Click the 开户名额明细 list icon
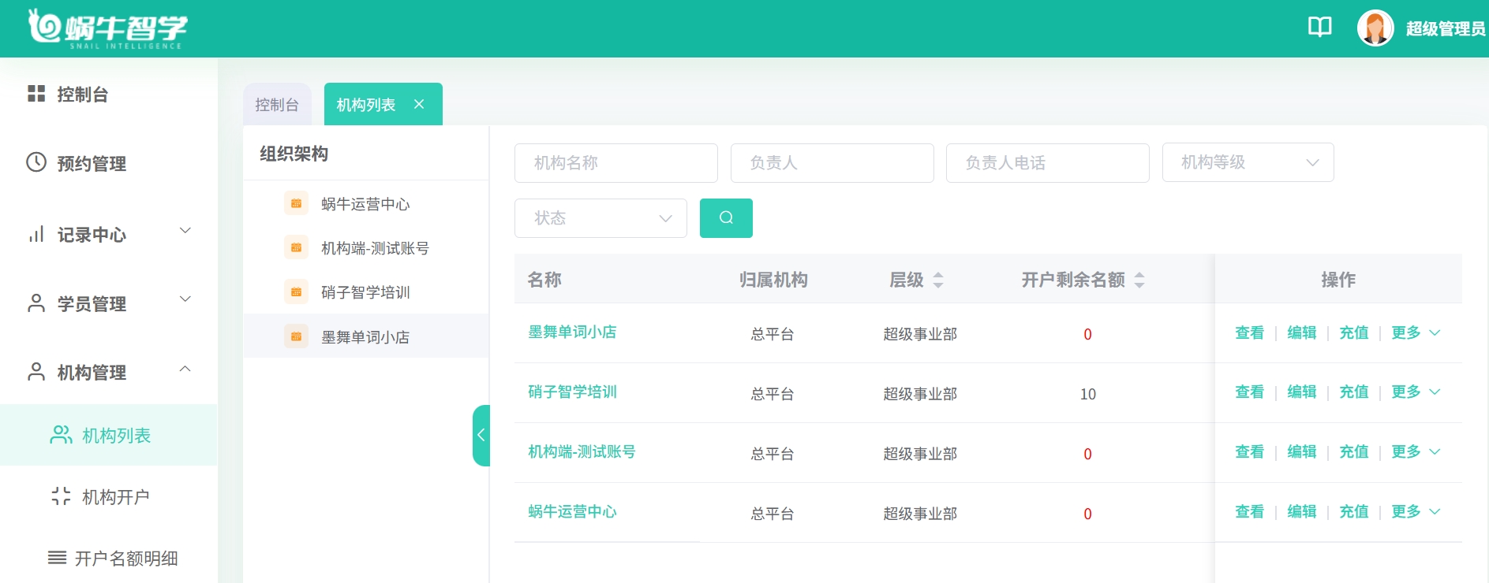The width and height of the screenshot is (1489, 583). (x=57, y=558)
